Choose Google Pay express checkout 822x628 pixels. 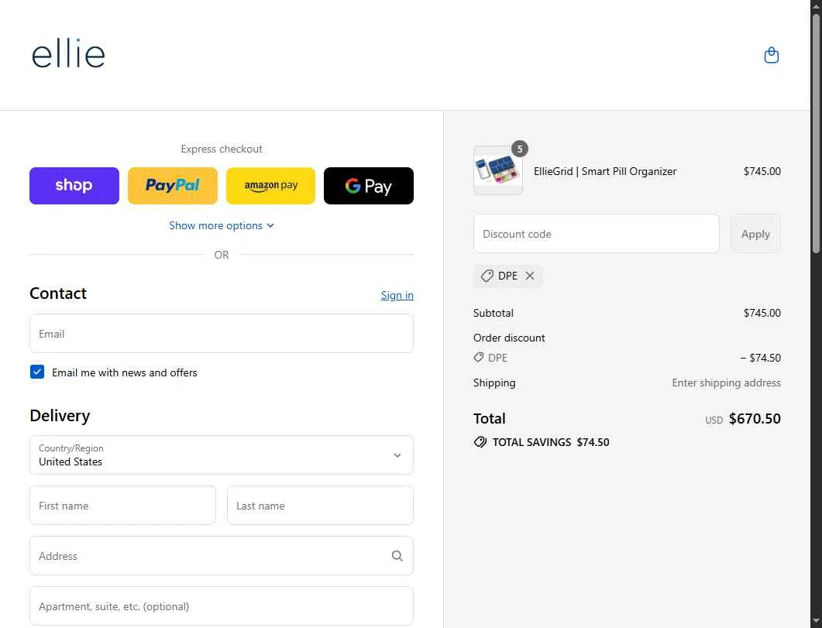[x=369, y=185]
